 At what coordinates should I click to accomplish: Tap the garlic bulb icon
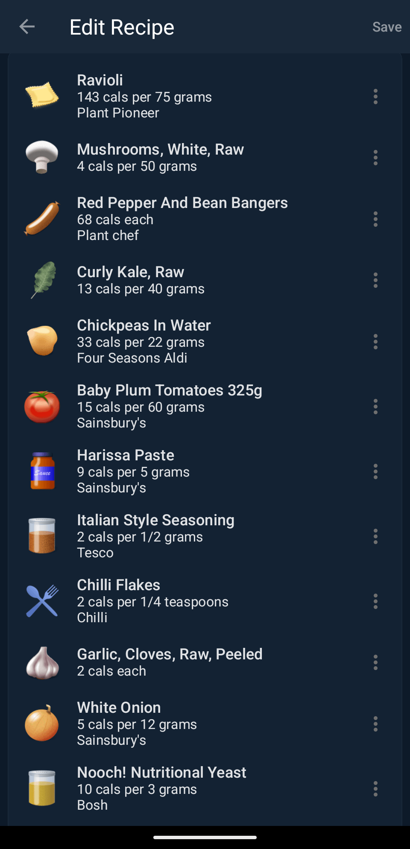point(42,662)
